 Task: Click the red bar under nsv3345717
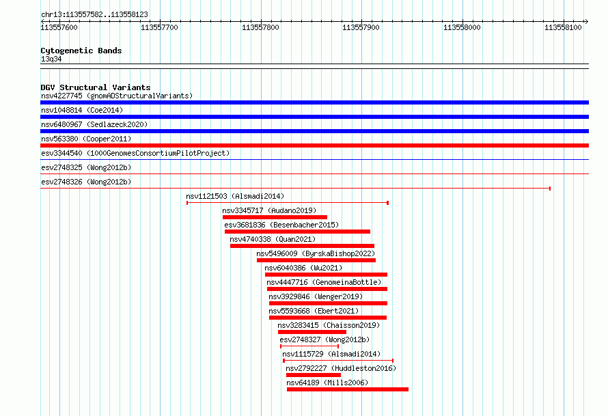point(275,217)
